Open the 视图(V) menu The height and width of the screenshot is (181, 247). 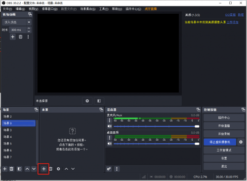pyautogui.click(x=34, y=9)
